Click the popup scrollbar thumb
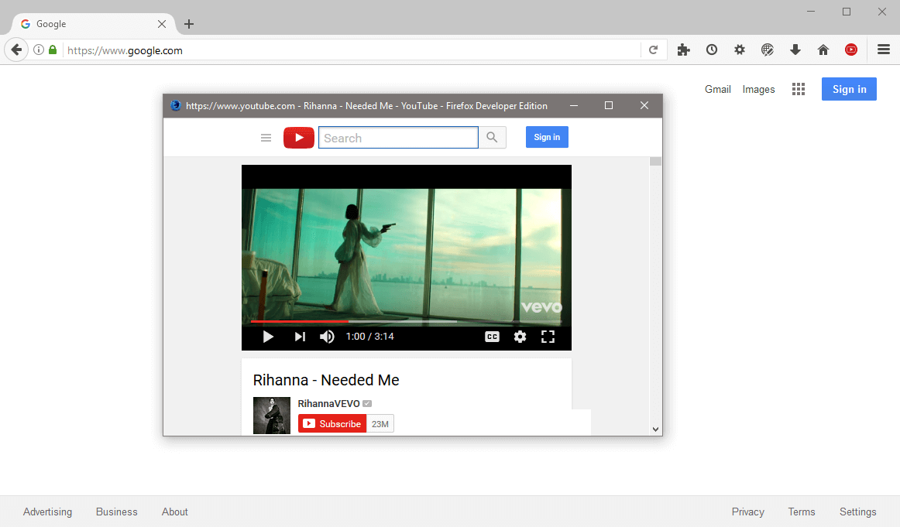The image size is (900, 527). tap(655, 161)
